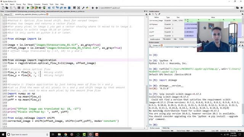Click Windows taskbar search box
Viewport: 244px width, 137px height.
28,134
